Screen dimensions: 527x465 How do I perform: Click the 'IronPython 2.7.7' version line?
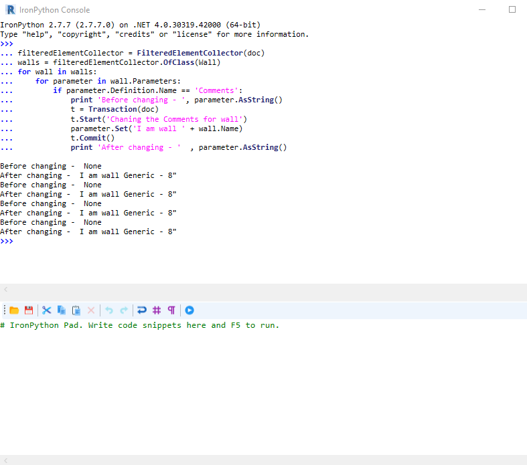click(131, 25)
